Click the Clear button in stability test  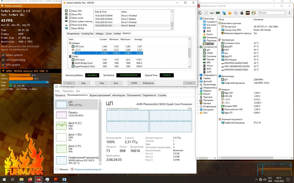click(x=102, y=83)
